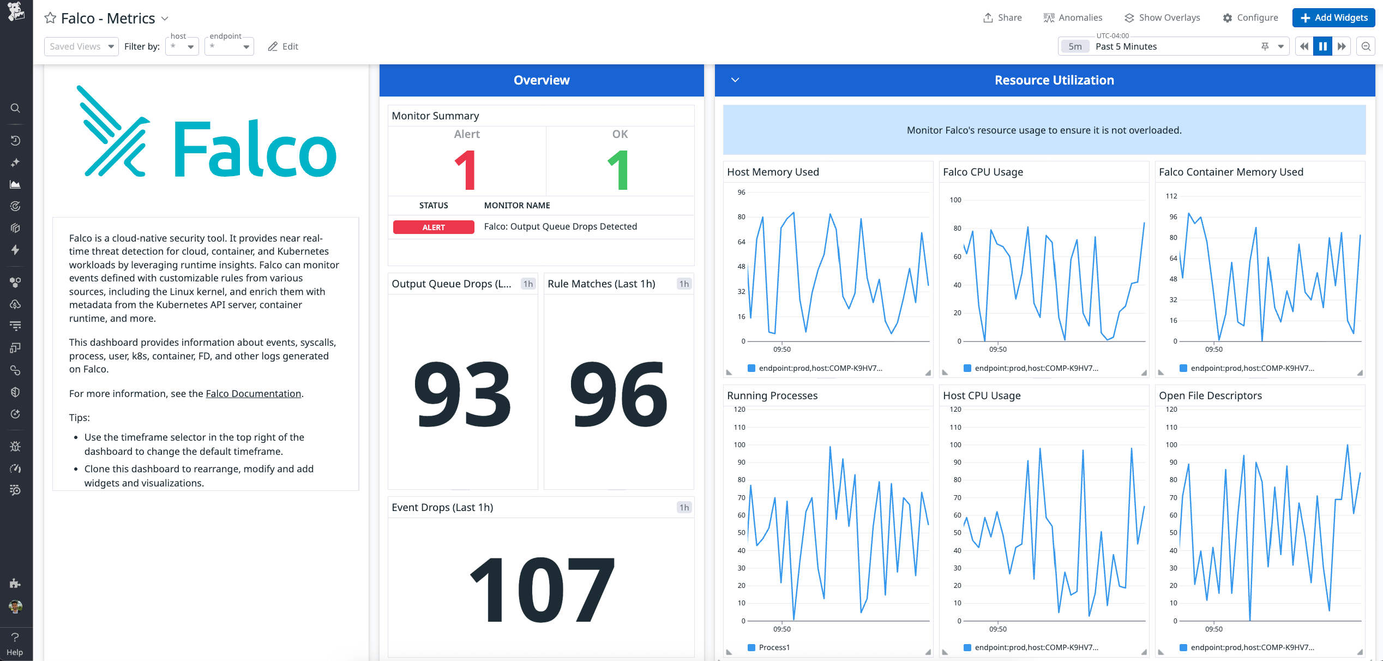Select the Dashboards icon in the sidebar
This screenshot has height=661, width=1383.
point(15,184)
